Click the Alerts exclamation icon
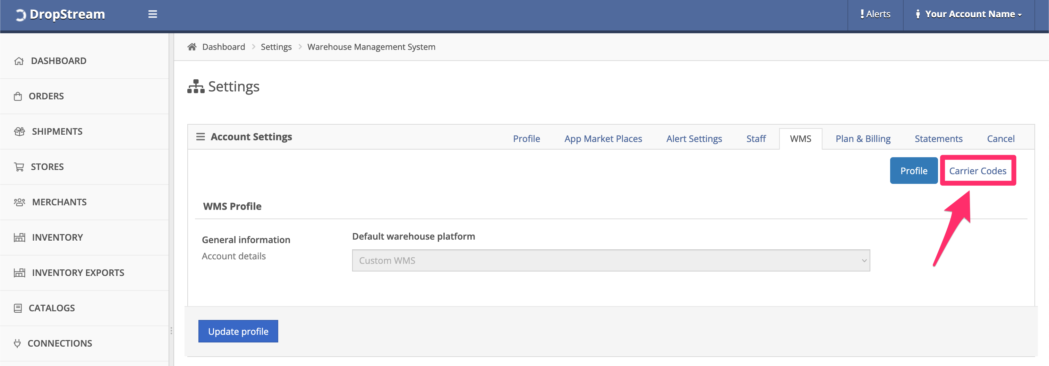Image resolution: width=1049 pixels, height=366 pixels. tap(862, 14)
